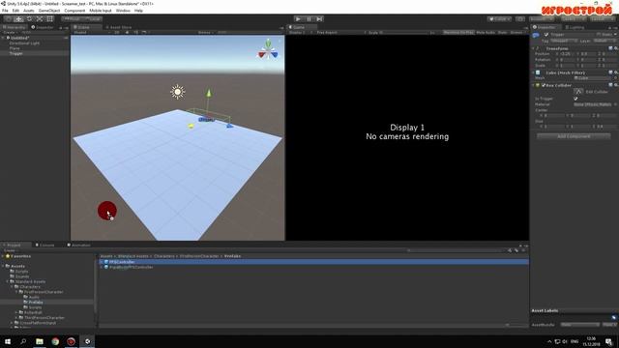
Task: Click the Edit Collider button
Action: [578, 92]
